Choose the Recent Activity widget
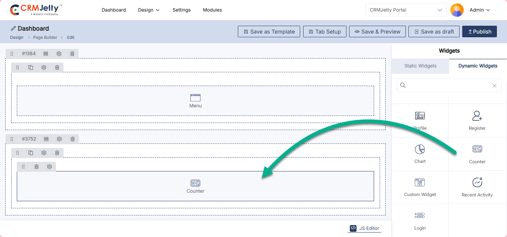This screenshot has width=507, height=237. 477,183
